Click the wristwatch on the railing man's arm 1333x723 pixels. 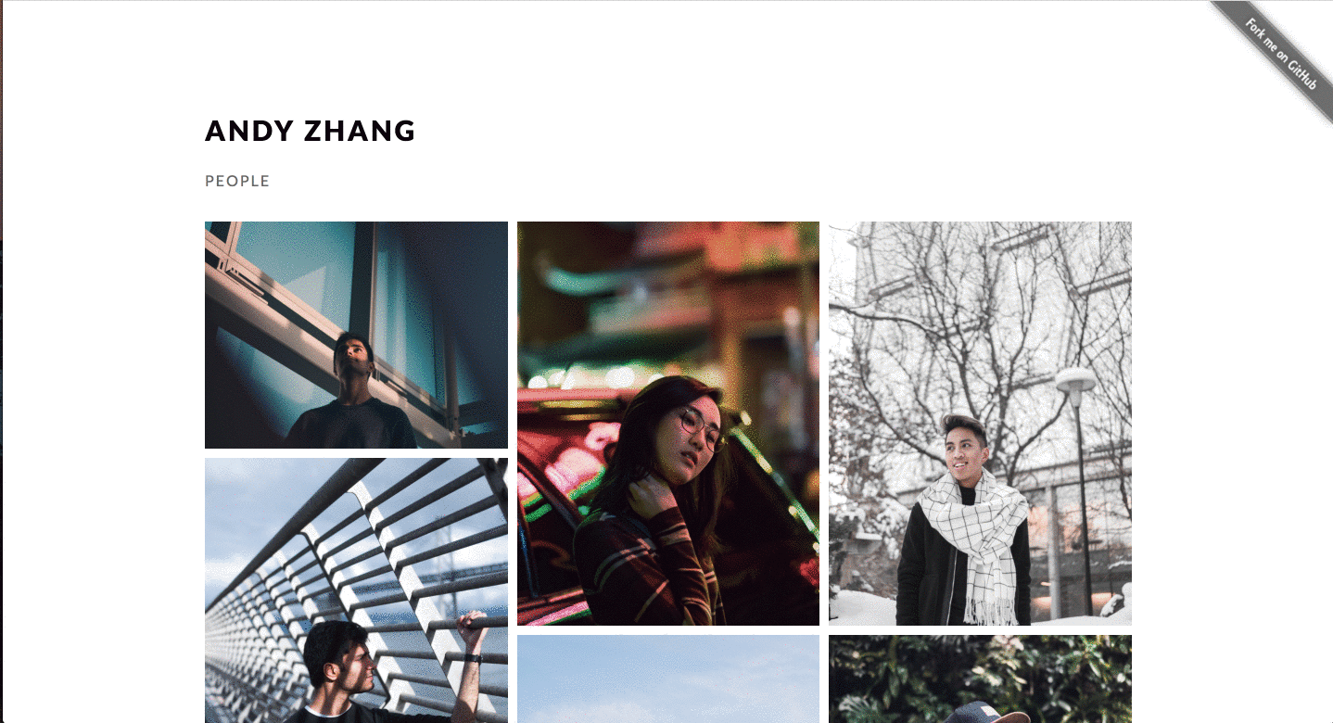[474, 657]
